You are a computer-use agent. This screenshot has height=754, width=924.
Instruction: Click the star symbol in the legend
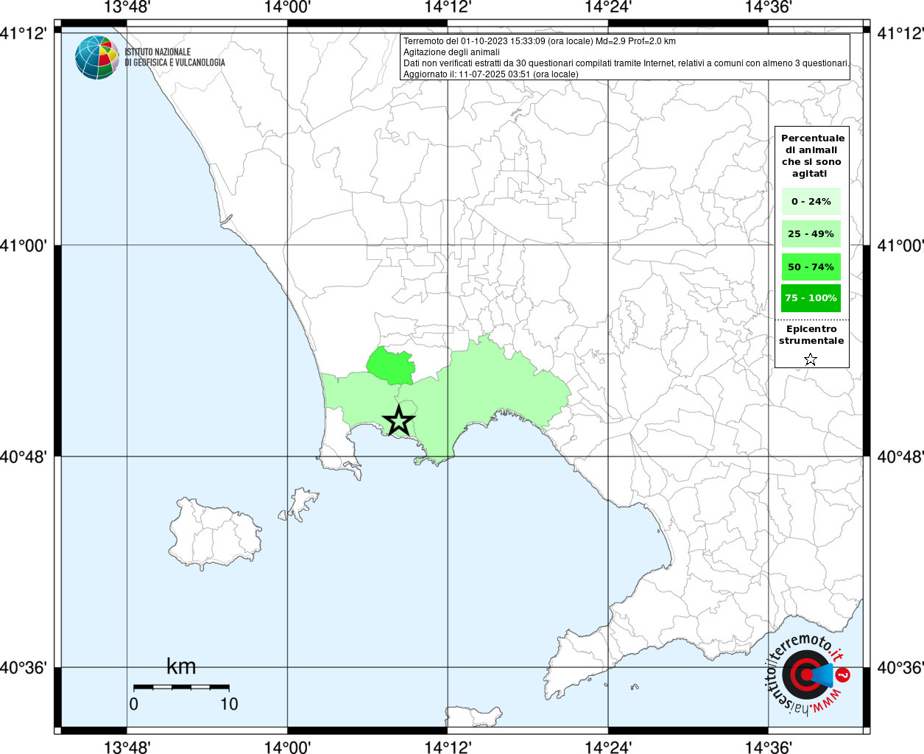(811, 359)
